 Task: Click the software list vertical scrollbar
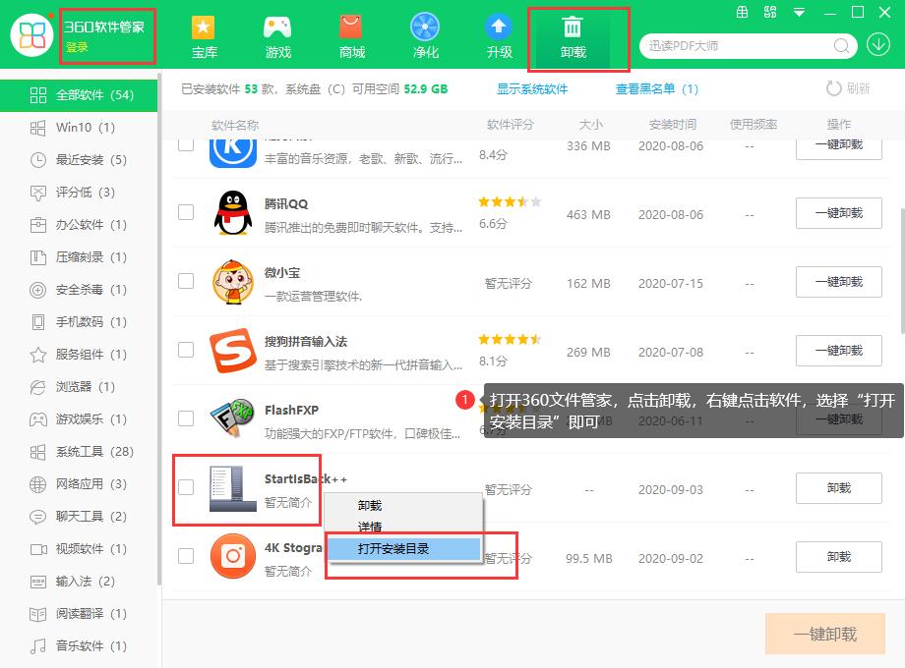[901, 271]
